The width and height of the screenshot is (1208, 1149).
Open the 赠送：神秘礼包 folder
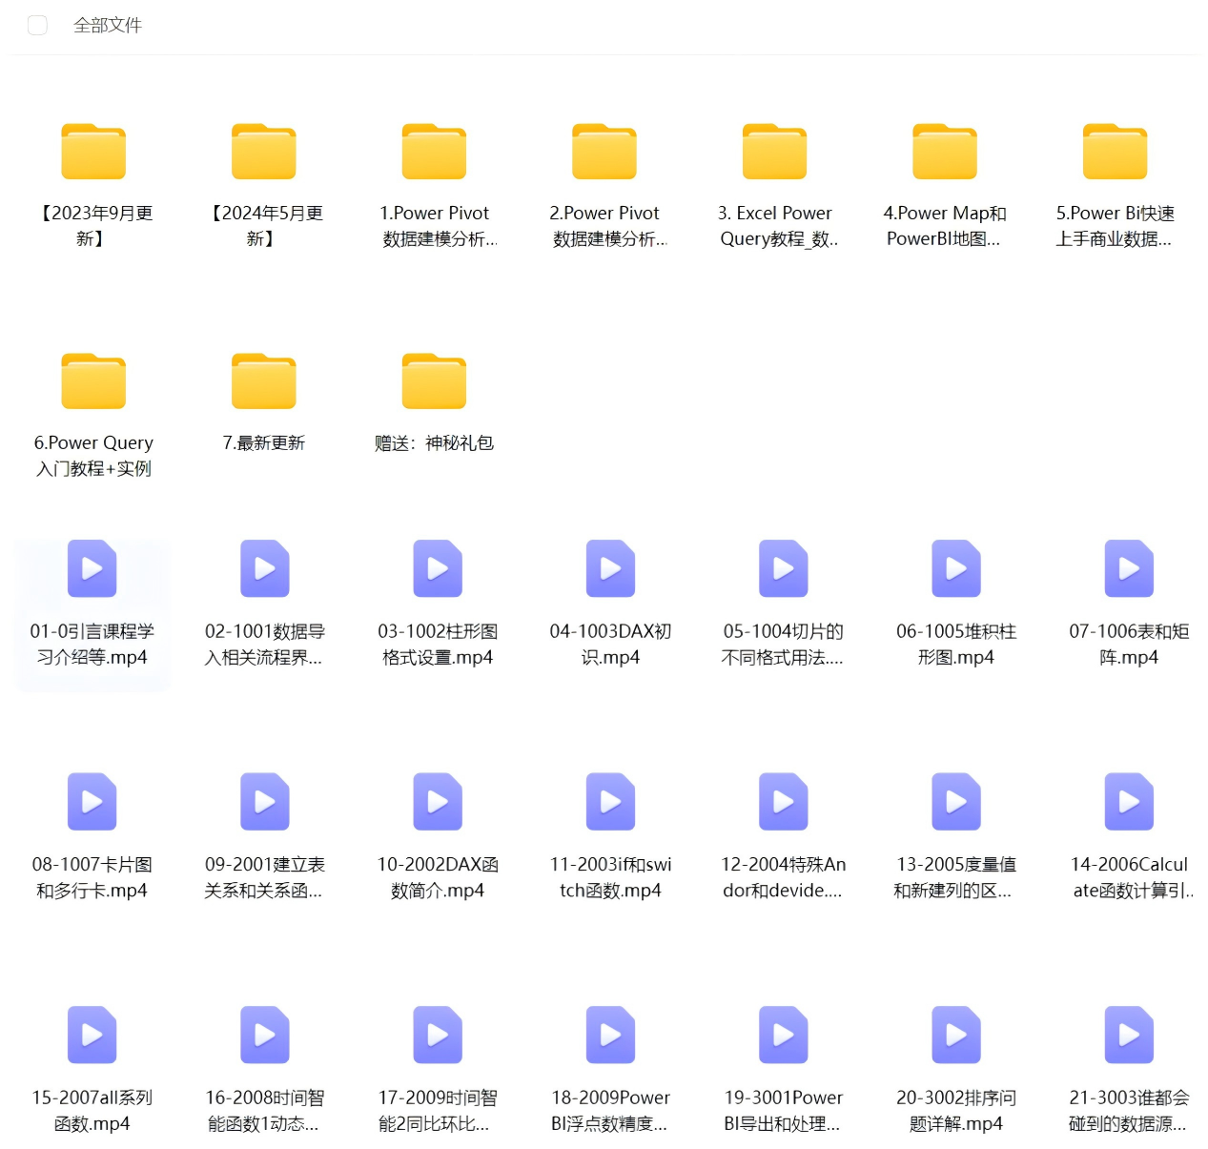tap(434, 381)
